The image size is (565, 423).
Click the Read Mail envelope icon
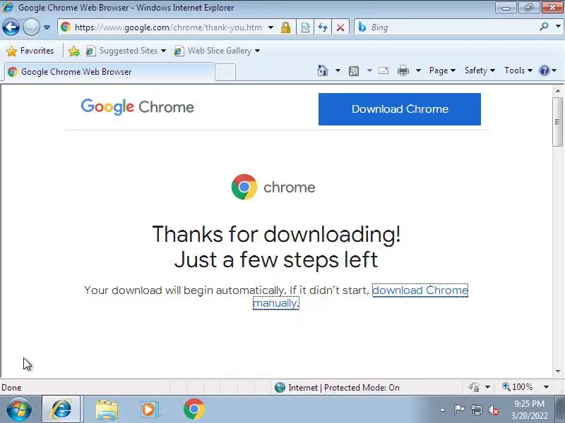(x=383, y=70)
